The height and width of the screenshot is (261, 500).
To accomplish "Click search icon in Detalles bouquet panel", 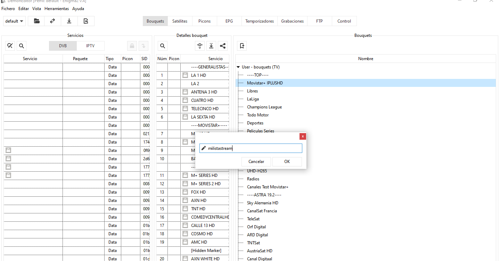I will [162, 46].
